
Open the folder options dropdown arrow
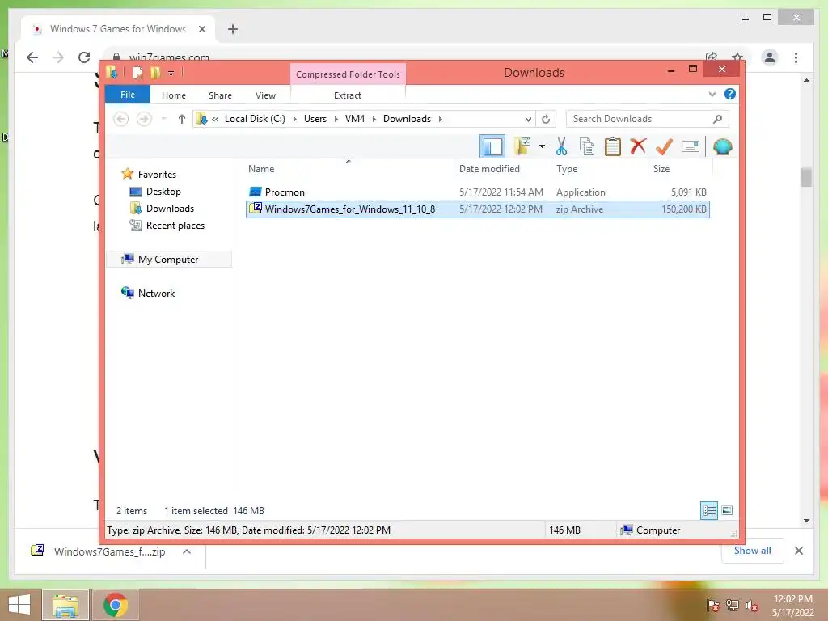pyautogui.click(x=542, y=146)
